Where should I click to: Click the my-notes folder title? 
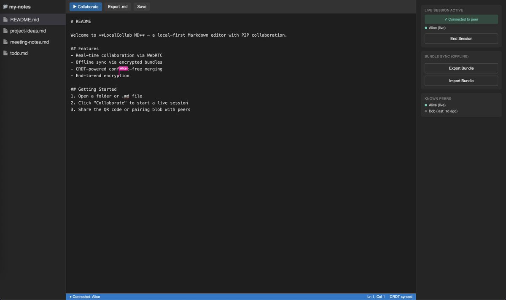pyautogui.click(x=20, y=7)
